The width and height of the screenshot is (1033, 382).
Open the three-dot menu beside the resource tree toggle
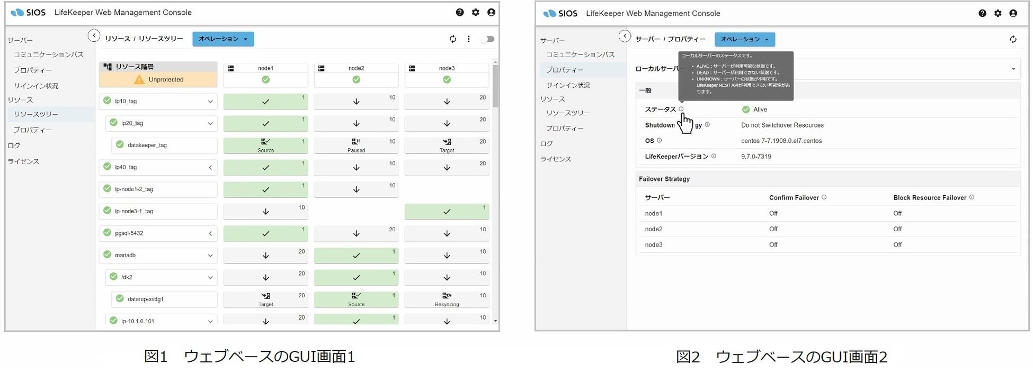point(468,39)
